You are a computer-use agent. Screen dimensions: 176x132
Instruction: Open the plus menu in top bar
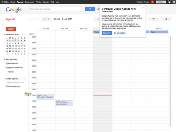tap(58, 2)
